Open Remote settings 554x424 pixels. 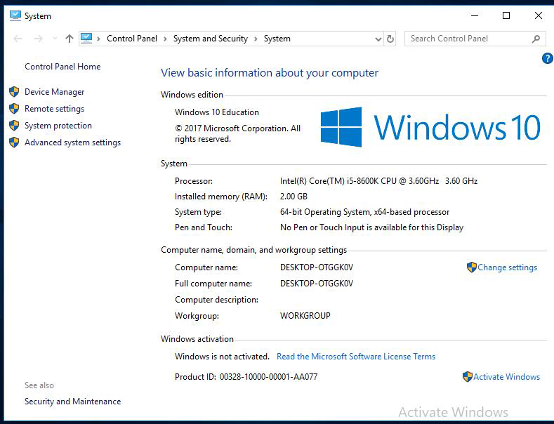[x=54, y=109]
